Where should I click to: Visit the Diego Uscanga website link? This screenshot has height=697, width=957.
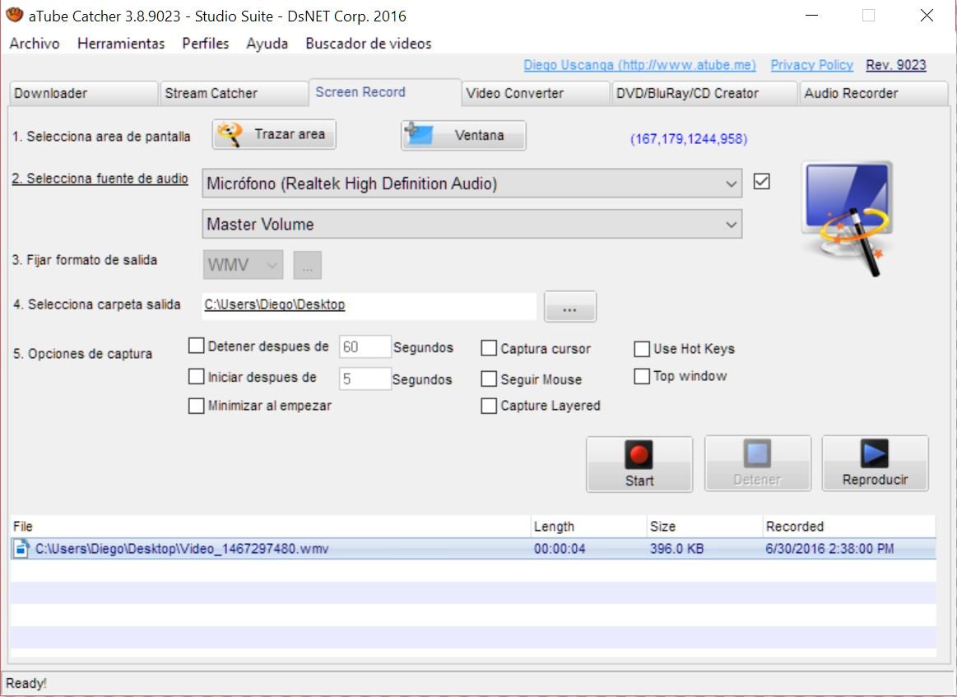point(642,65)
